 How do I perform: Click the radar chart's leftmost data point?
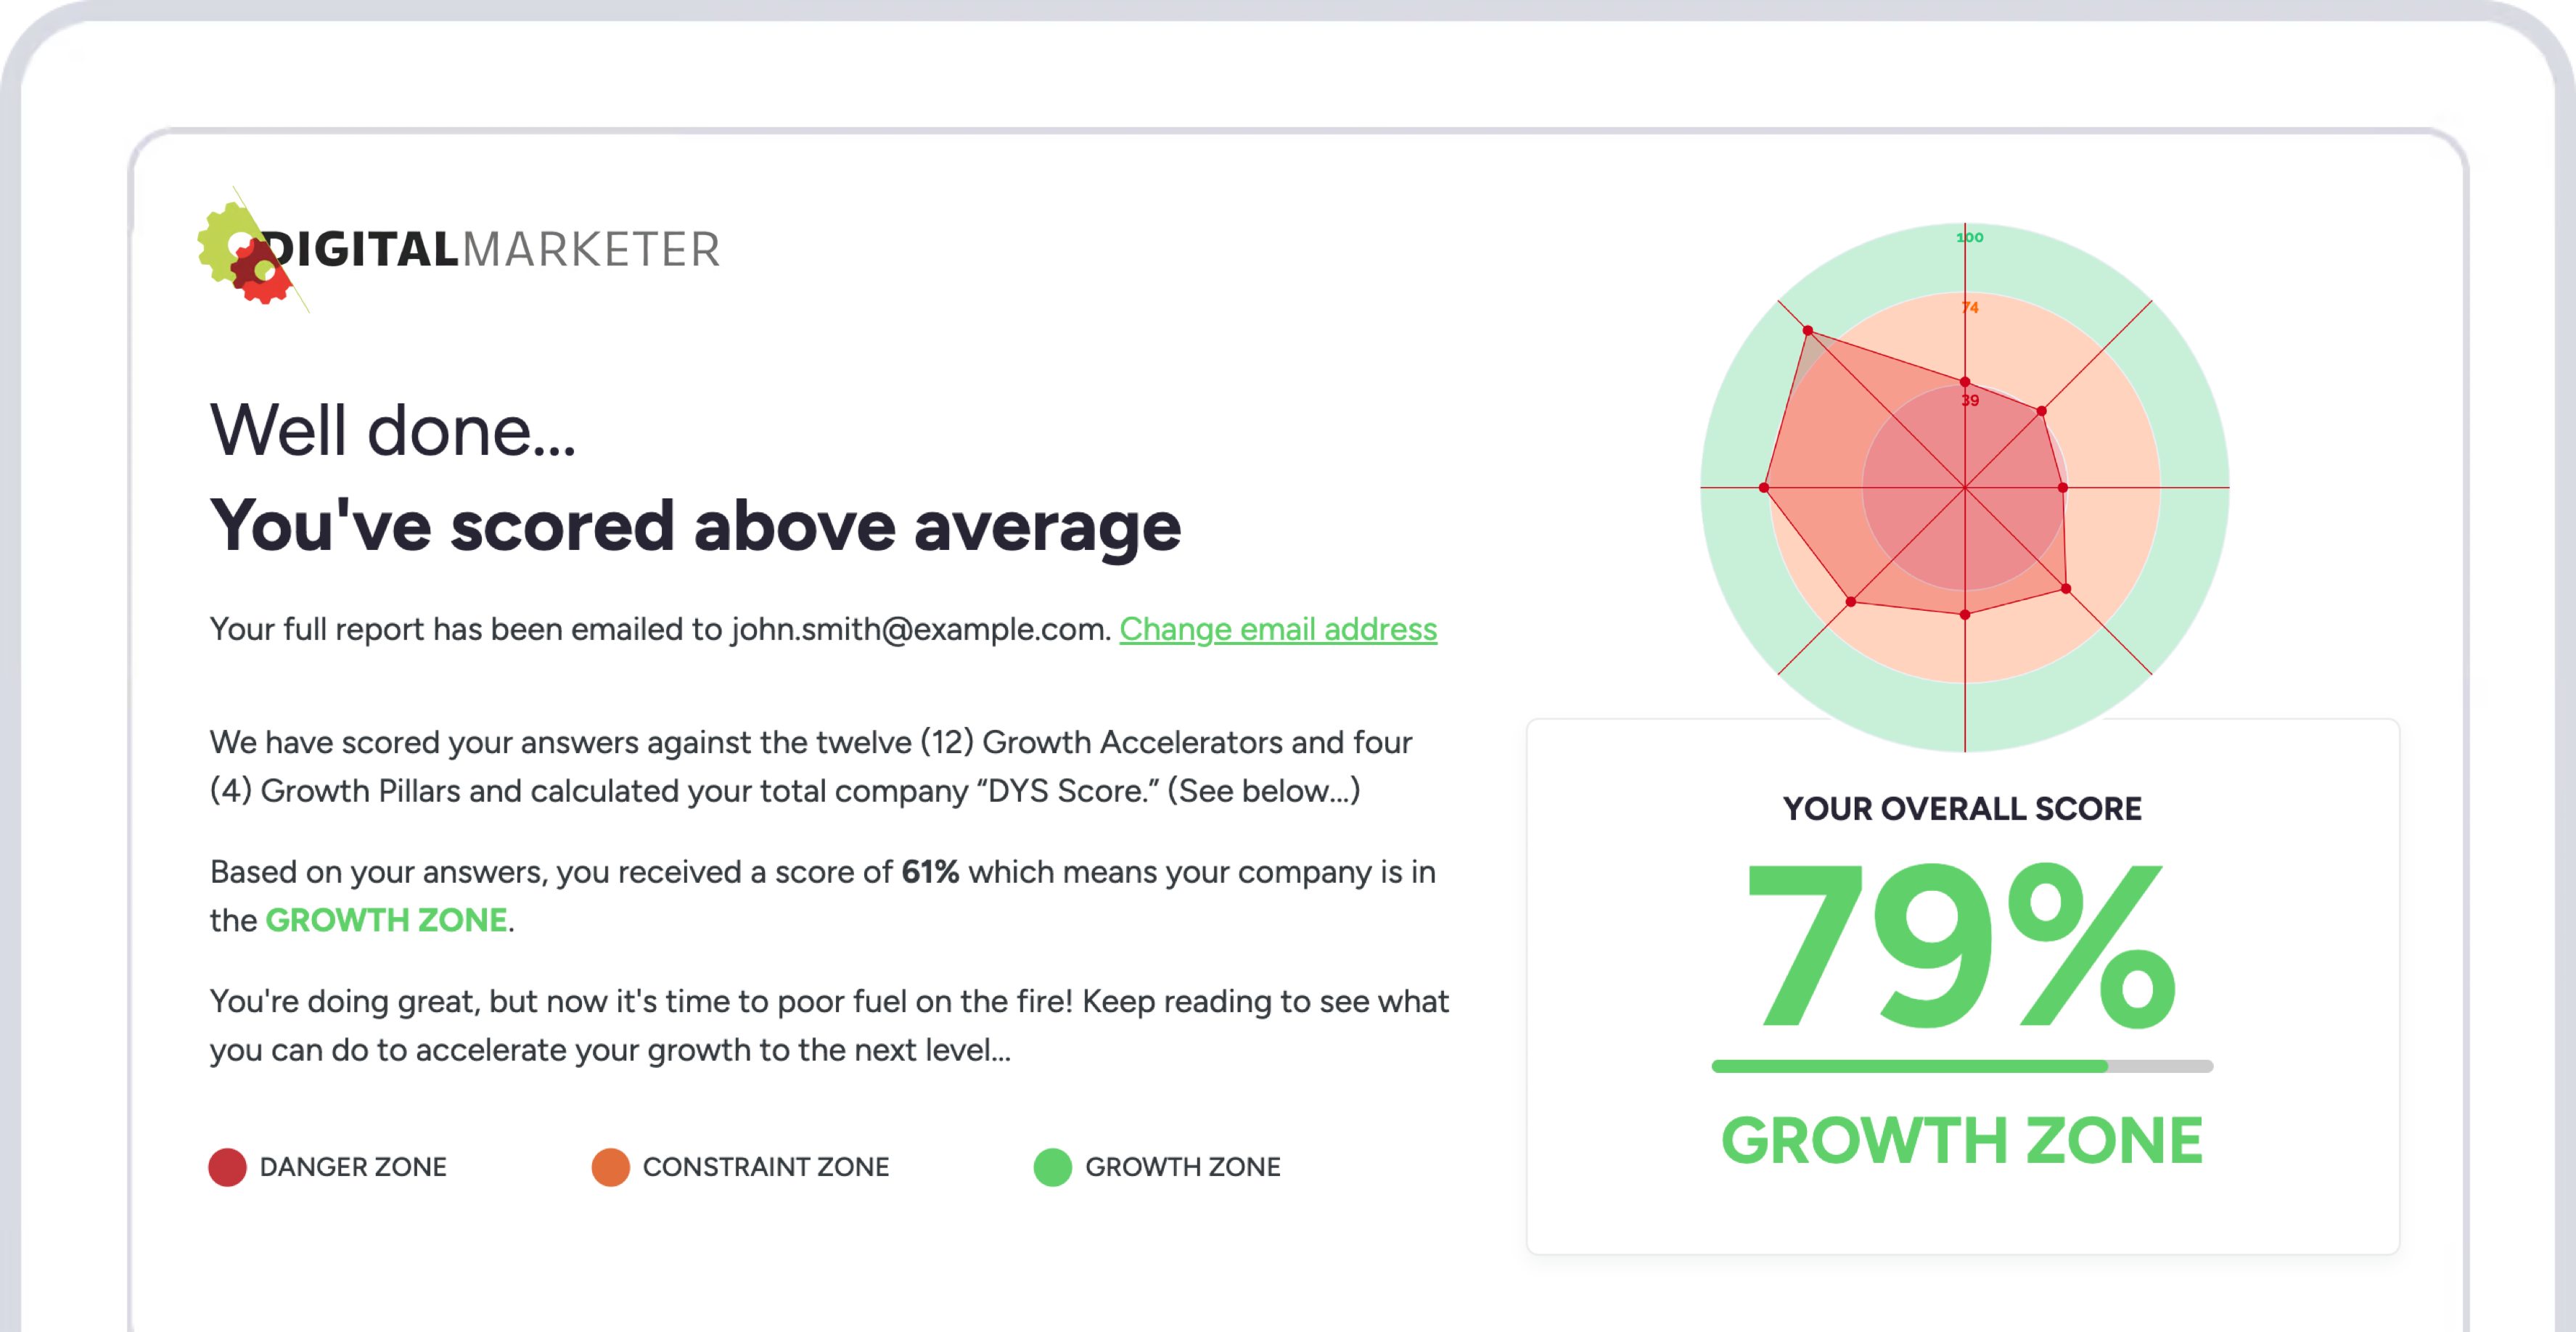click(1764, 488)
